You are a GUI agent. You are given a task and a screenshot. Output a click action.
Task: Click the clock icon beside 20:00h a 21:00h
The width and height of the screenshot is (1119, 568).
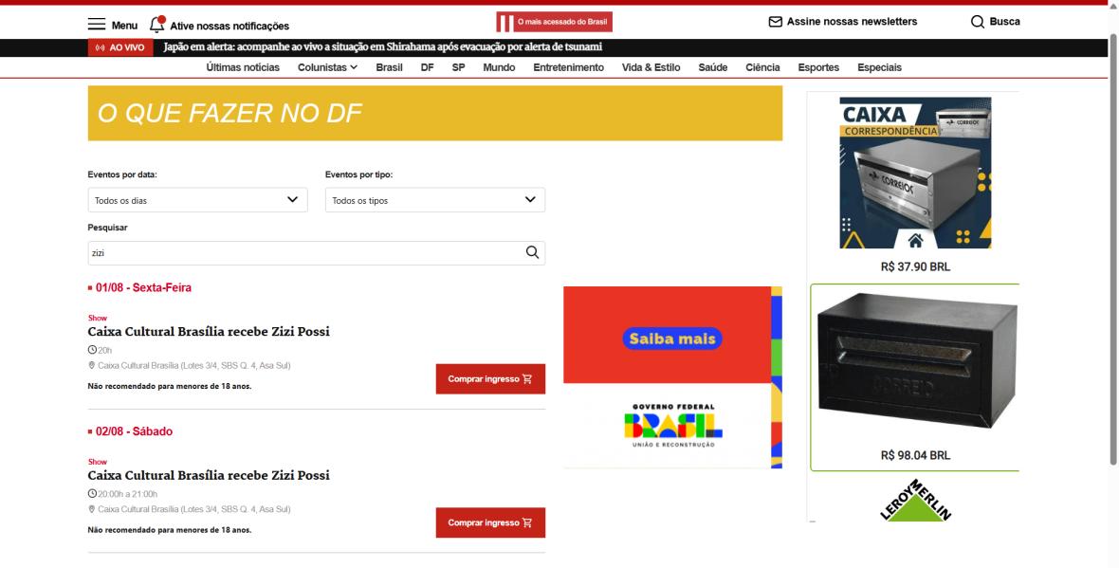point(92,493)
